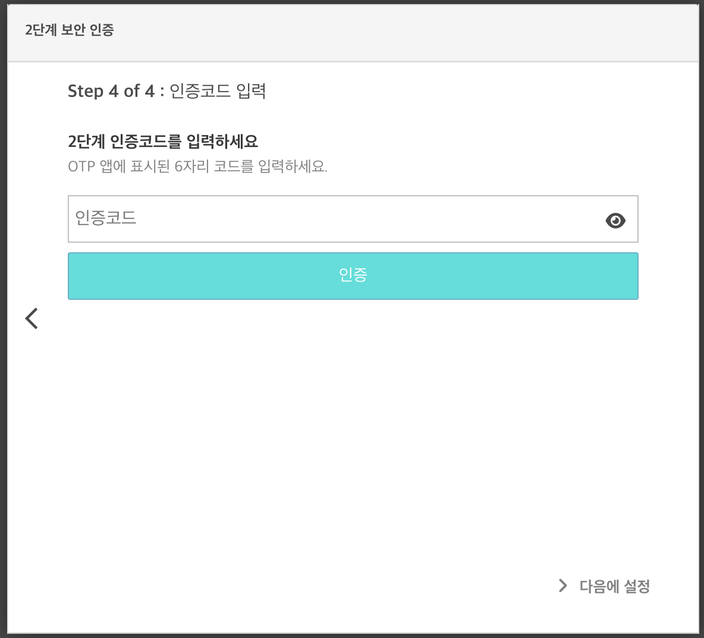This screenshot has width=704, height=638.
Task: Click the white 인증 label on the button
Action: click(x=353, y=274)
